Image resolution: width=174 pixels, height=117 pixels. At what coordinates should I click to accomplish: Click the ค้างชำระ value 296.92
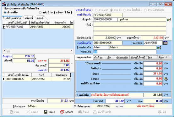click(x=24, y=56)
